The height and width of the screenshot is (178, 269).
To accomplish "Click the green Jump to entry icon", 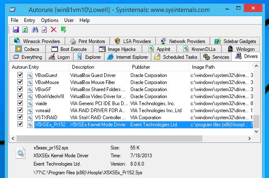I will (63, 29).
